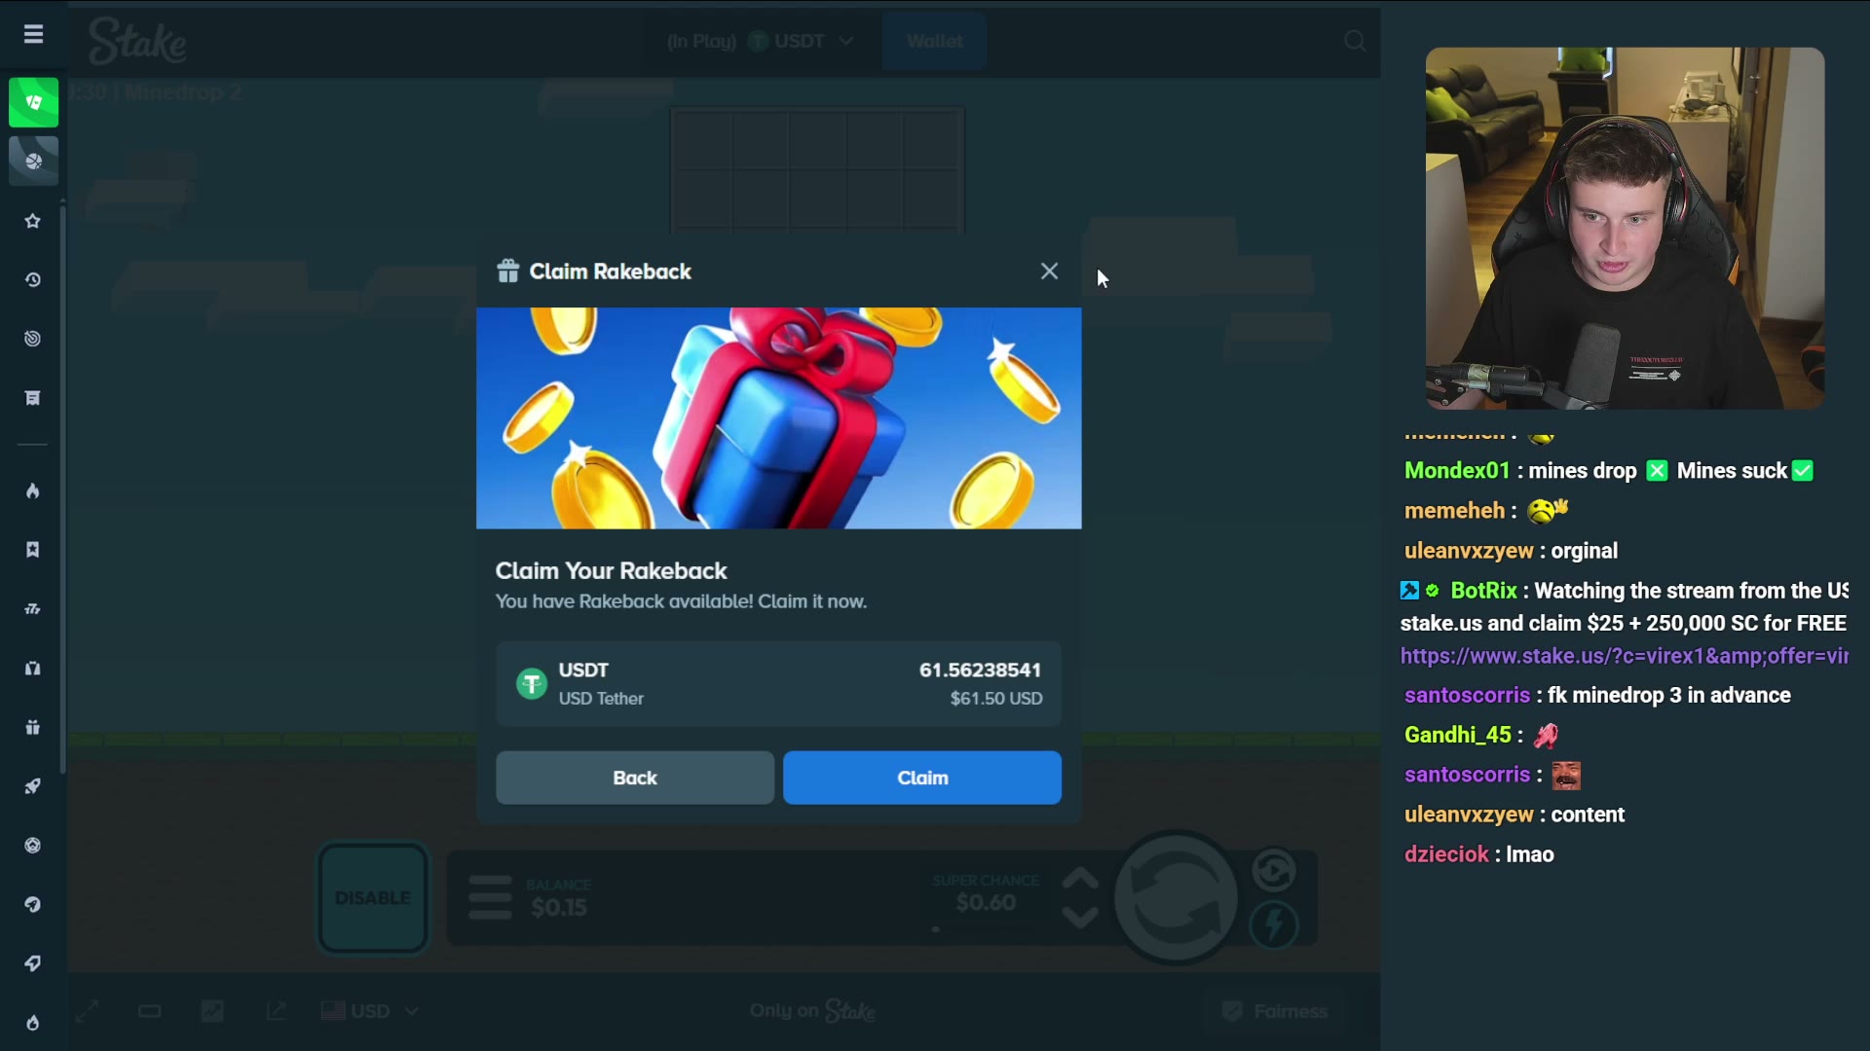Open live stats chart icon
The image size is (1870, 1051).
[212, 1011]
